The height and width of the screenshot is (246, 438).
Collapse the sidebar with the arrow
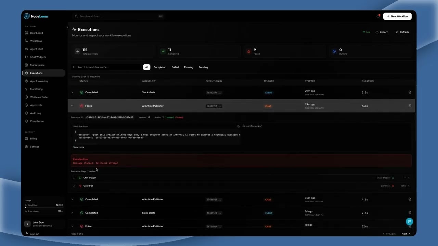point(67,27)
